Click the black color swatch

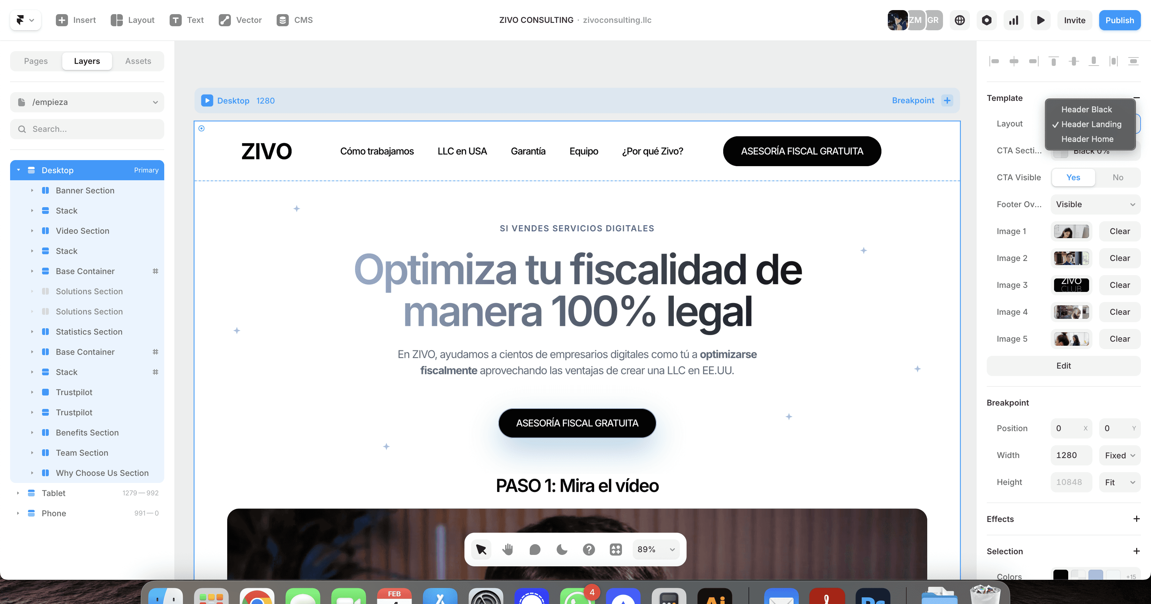pyautogui.click(x=1060, y=575)
